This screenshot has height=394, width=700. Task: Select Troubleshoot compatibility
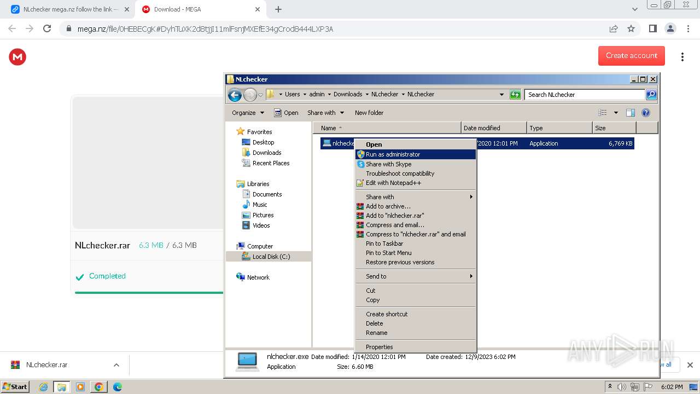[415, 173]
